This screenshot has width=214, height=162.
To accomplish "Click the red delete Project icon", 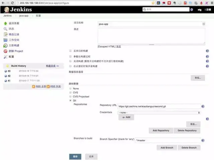I will [x=5, y=51].
